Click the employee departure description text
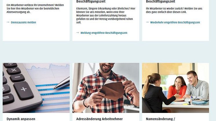Viewport: 216px width, 121px height. tap(35, 8)
